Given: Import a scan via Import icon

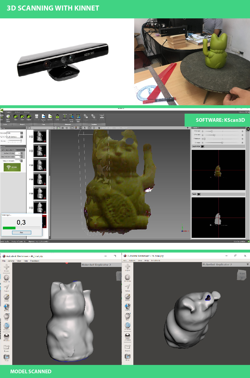Looking at the screenshot, I should click(x=50, y=117).
